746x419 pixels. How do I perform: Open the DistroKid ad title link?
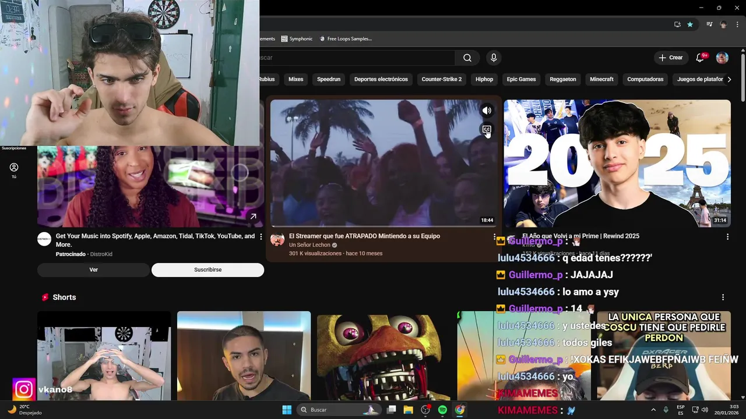[x=155, y=240]
